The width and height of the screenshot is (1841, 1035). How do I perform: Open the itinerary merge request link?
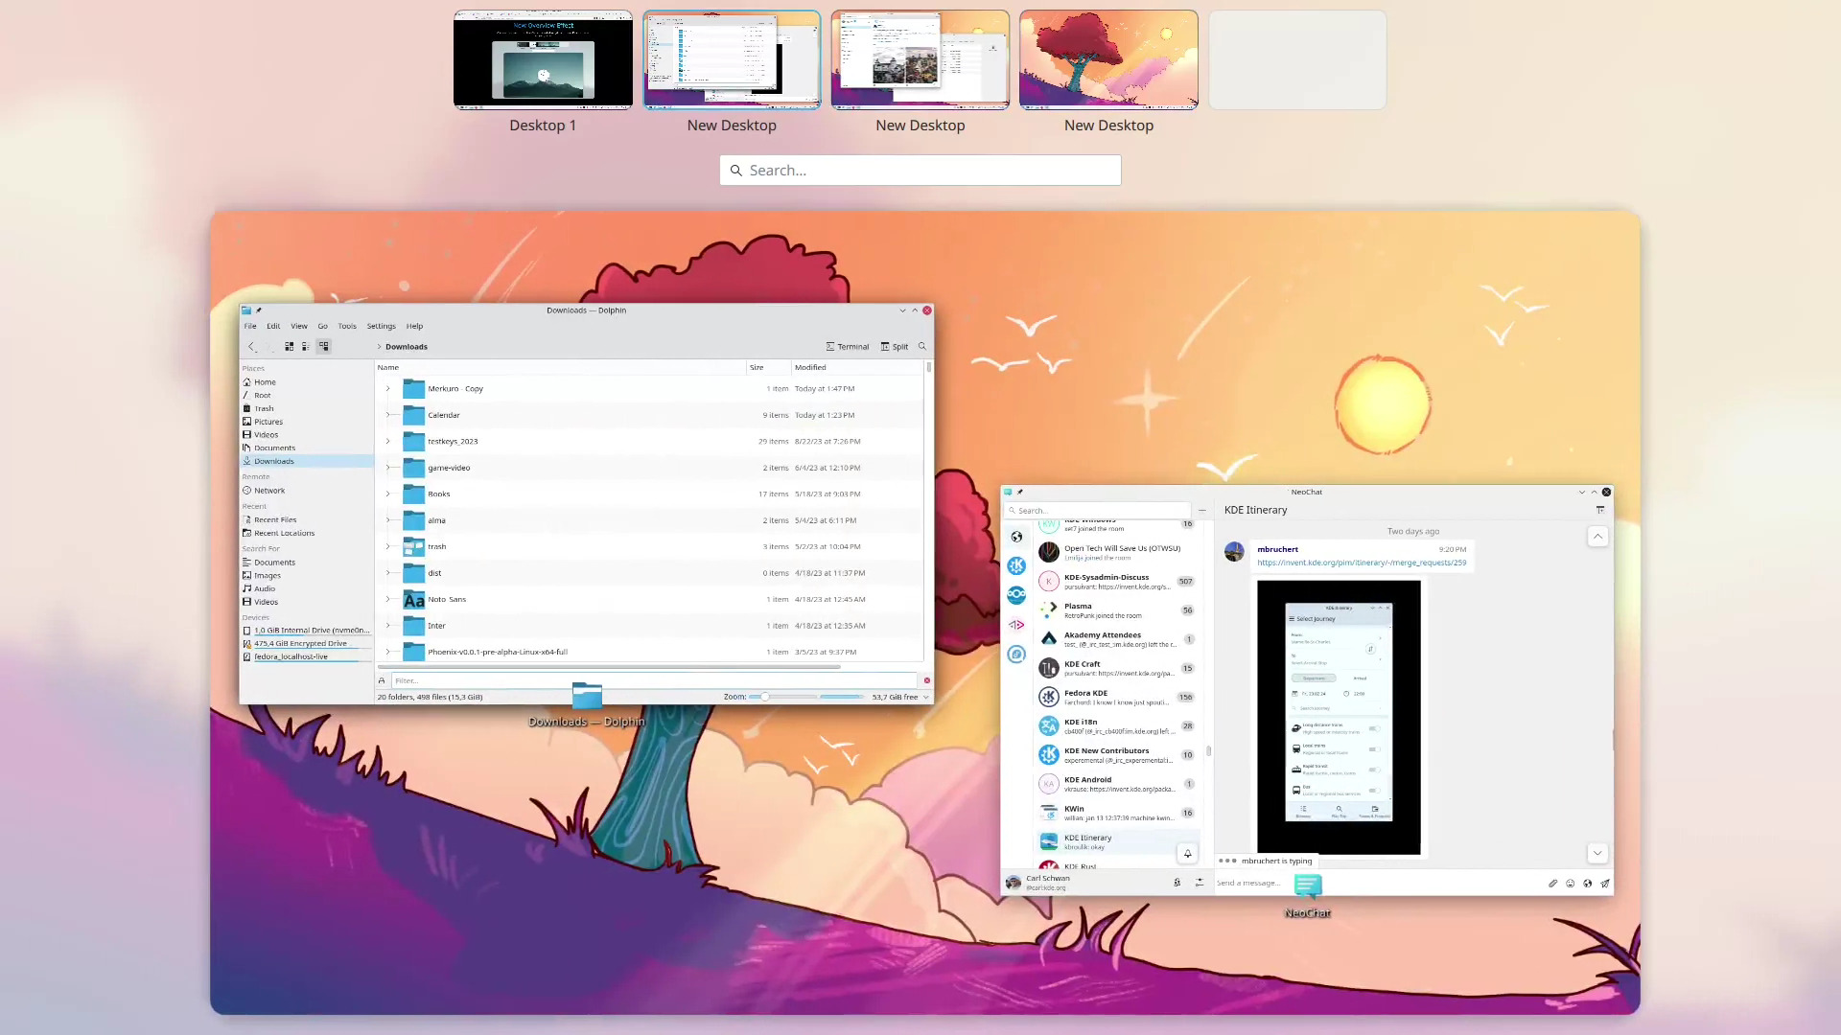[x=1362, y=563]
